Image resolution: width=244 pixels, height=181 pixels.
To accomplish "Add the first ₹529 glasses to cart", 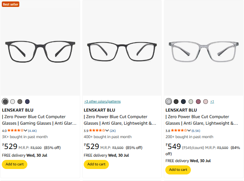I will pyautogui.click(x=15, y=164).
